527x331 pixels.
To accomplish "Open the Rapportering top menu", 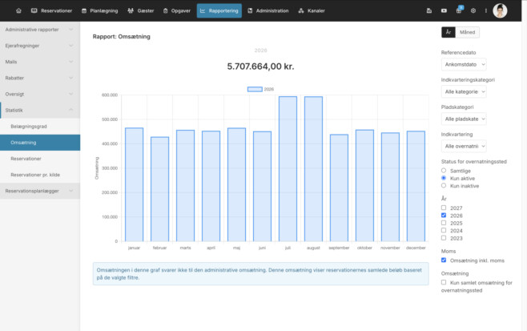I will [219, 10].
